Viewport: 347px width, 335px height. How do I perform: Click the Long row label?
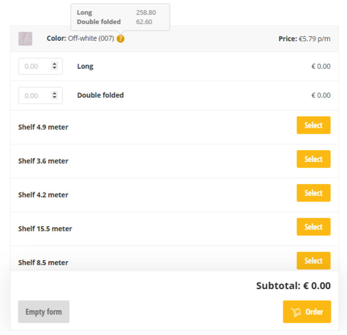(85, 66)
